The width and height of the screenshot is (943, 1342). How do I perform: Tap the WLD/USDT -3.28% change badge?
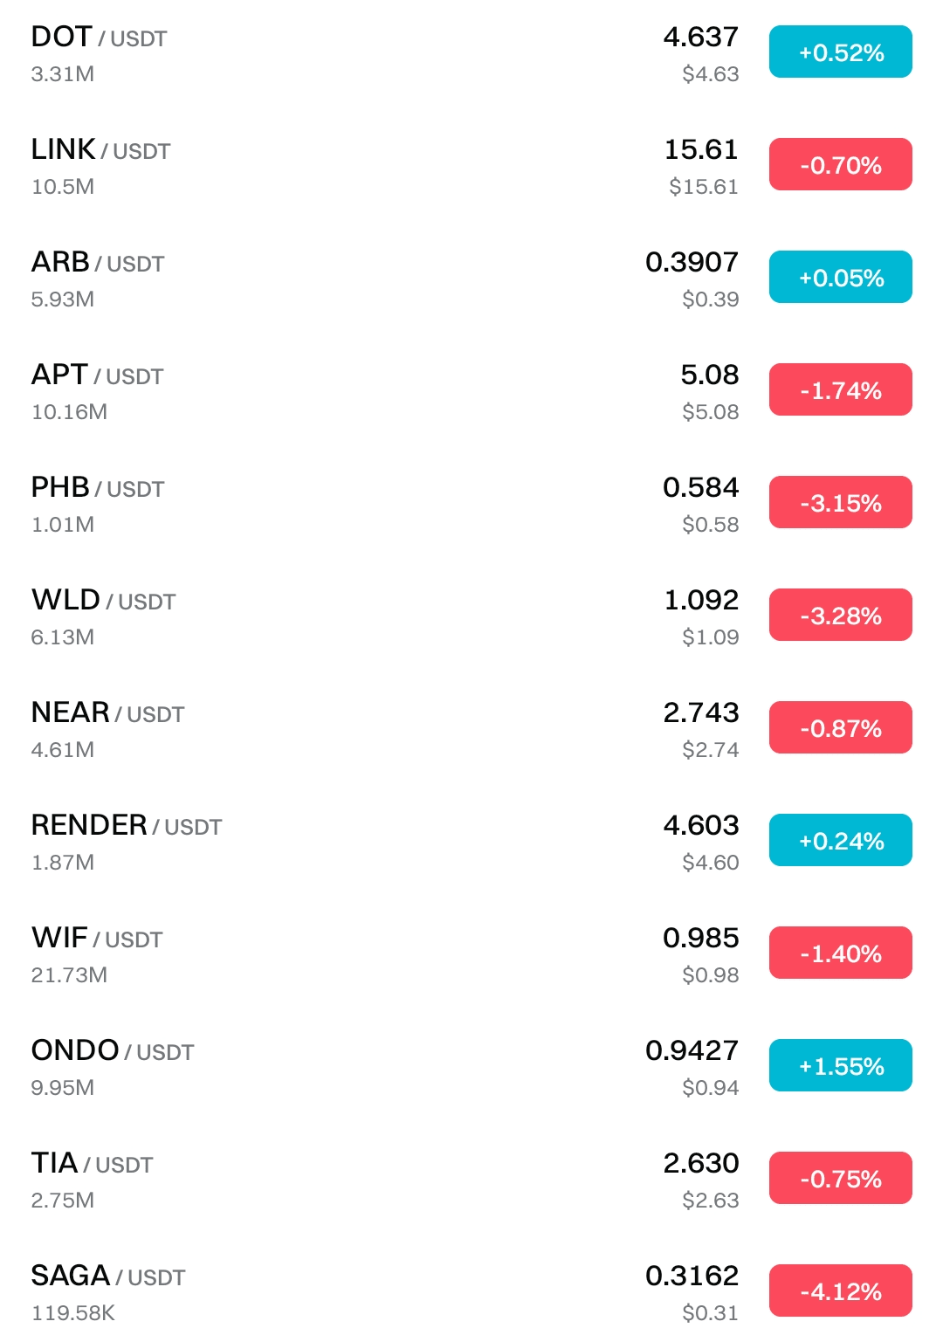coord(840,616)
